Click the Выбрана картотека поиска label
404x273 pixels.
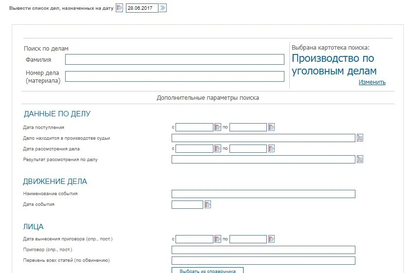tap(331, 48)
